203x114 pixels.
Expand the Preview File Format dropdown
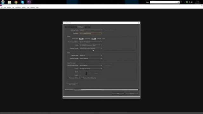click(90, 66)
